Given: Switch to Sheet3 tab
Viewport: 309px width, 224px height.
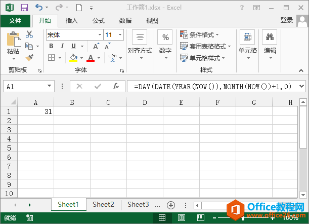Looking at the screenshot, I should coord(138,204).
